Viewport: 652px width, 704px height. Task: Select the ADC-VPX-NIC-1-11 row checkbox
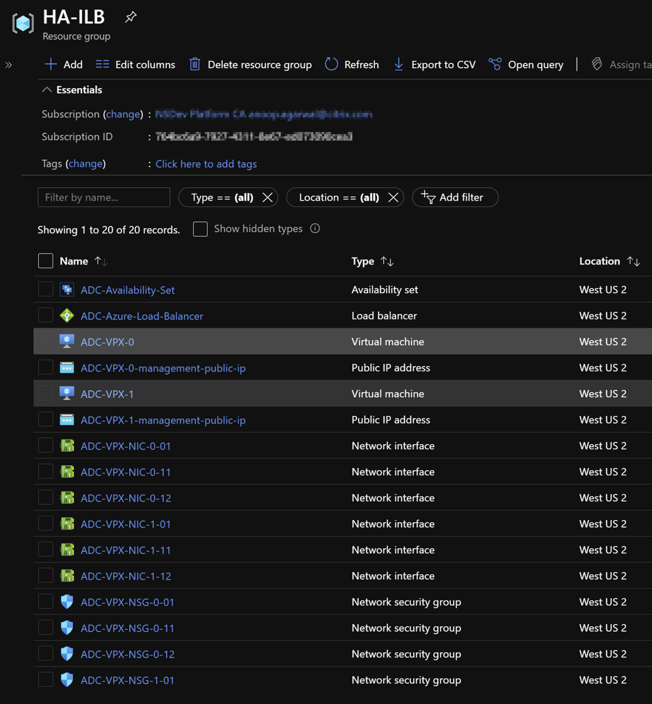click(x=46, y=550)
